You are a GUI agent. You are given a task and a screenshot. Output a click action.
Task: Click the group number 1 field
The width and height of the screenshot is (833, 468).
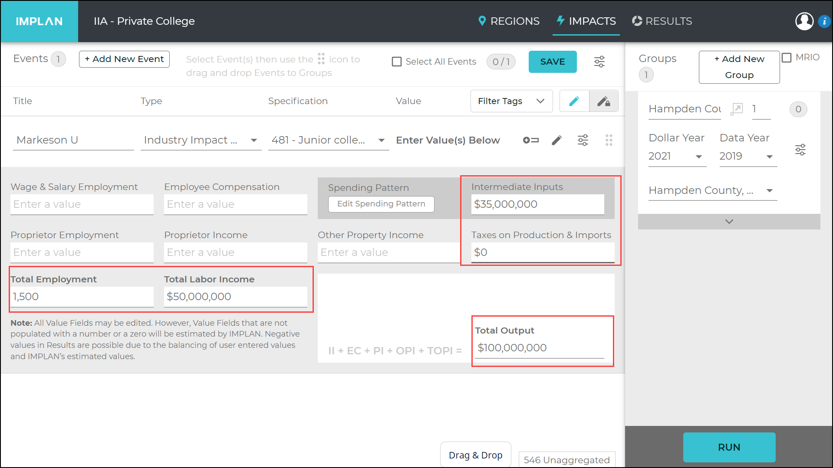[761, 109]
